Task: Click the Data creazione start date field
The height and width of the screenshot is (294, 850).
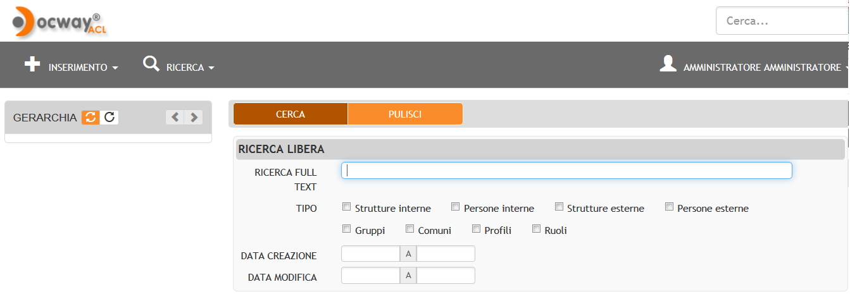Action: pyautogui.click(x=370, y=254)
